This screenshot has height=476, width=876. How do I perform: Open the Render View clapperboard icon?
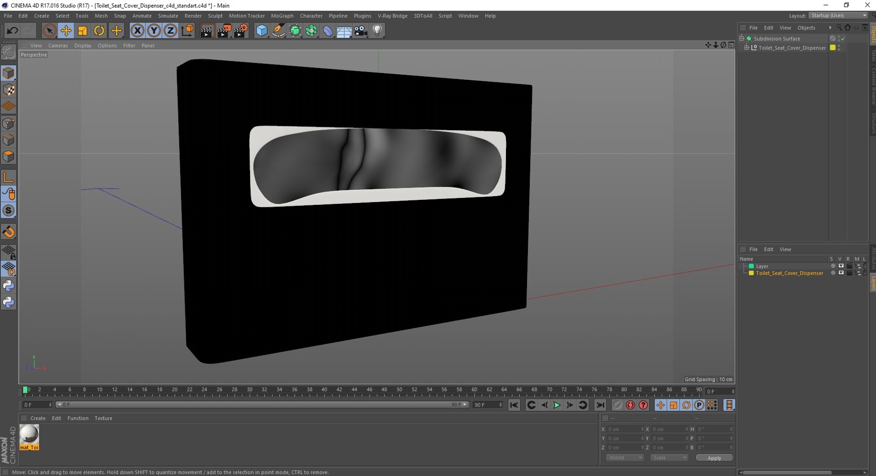pyautogui.click(x=207, y=31)
